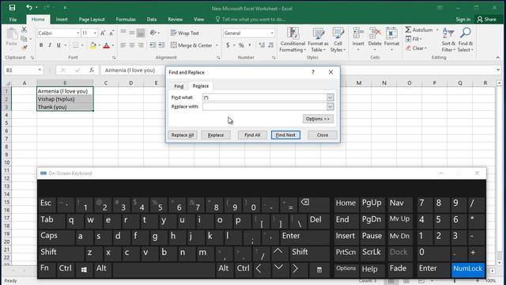This screenshot has height=285, width=506.
Task: Apply Italic formatting
Action: pyautogui.click(x=50, y=45)
